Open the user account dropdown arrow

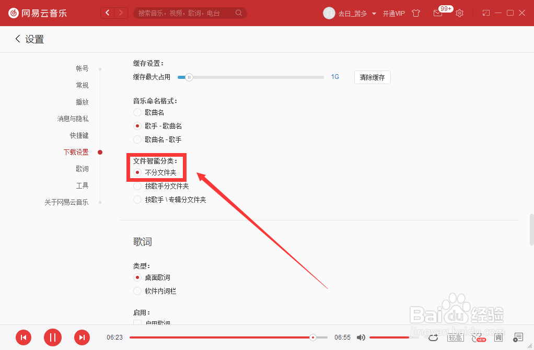(x=373, y=13)
